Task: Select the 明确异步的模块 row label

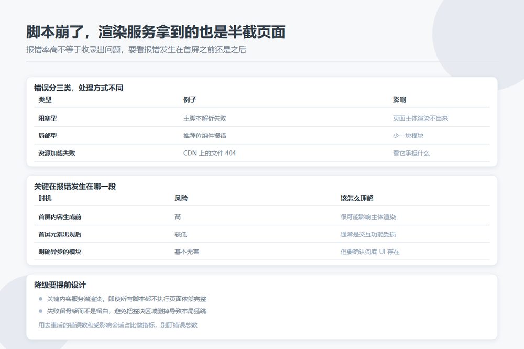Action: 60,252
